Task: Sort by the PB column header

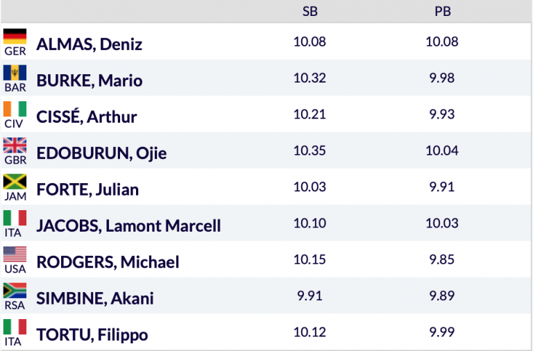Action: pyautogui.click(x=442, y=11)
